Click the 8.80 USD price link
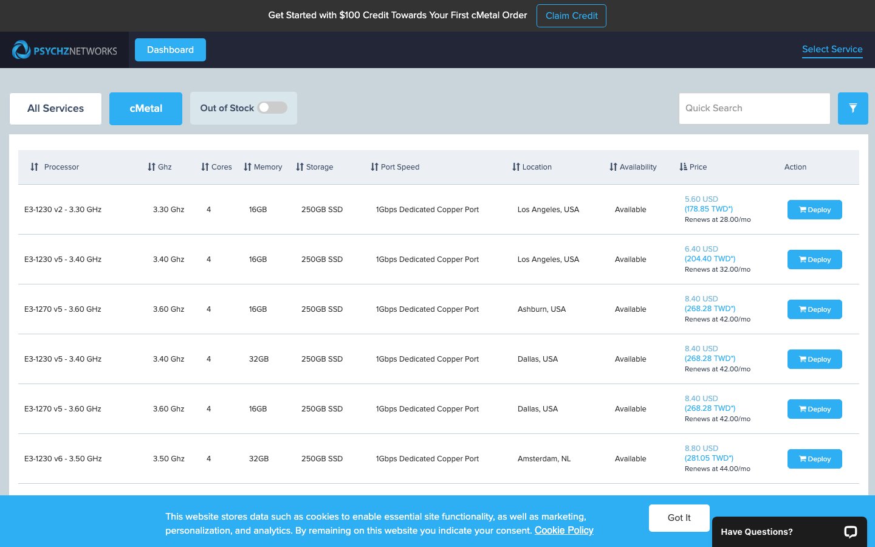 (701, 449)
